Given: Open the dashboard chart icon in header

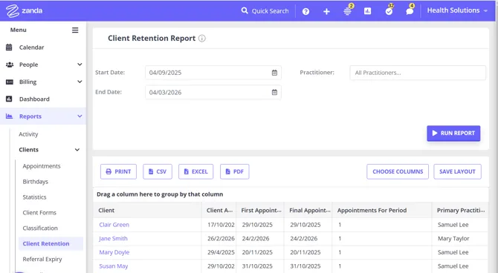Looking at the screenshot, I should (x=367, y=11).
